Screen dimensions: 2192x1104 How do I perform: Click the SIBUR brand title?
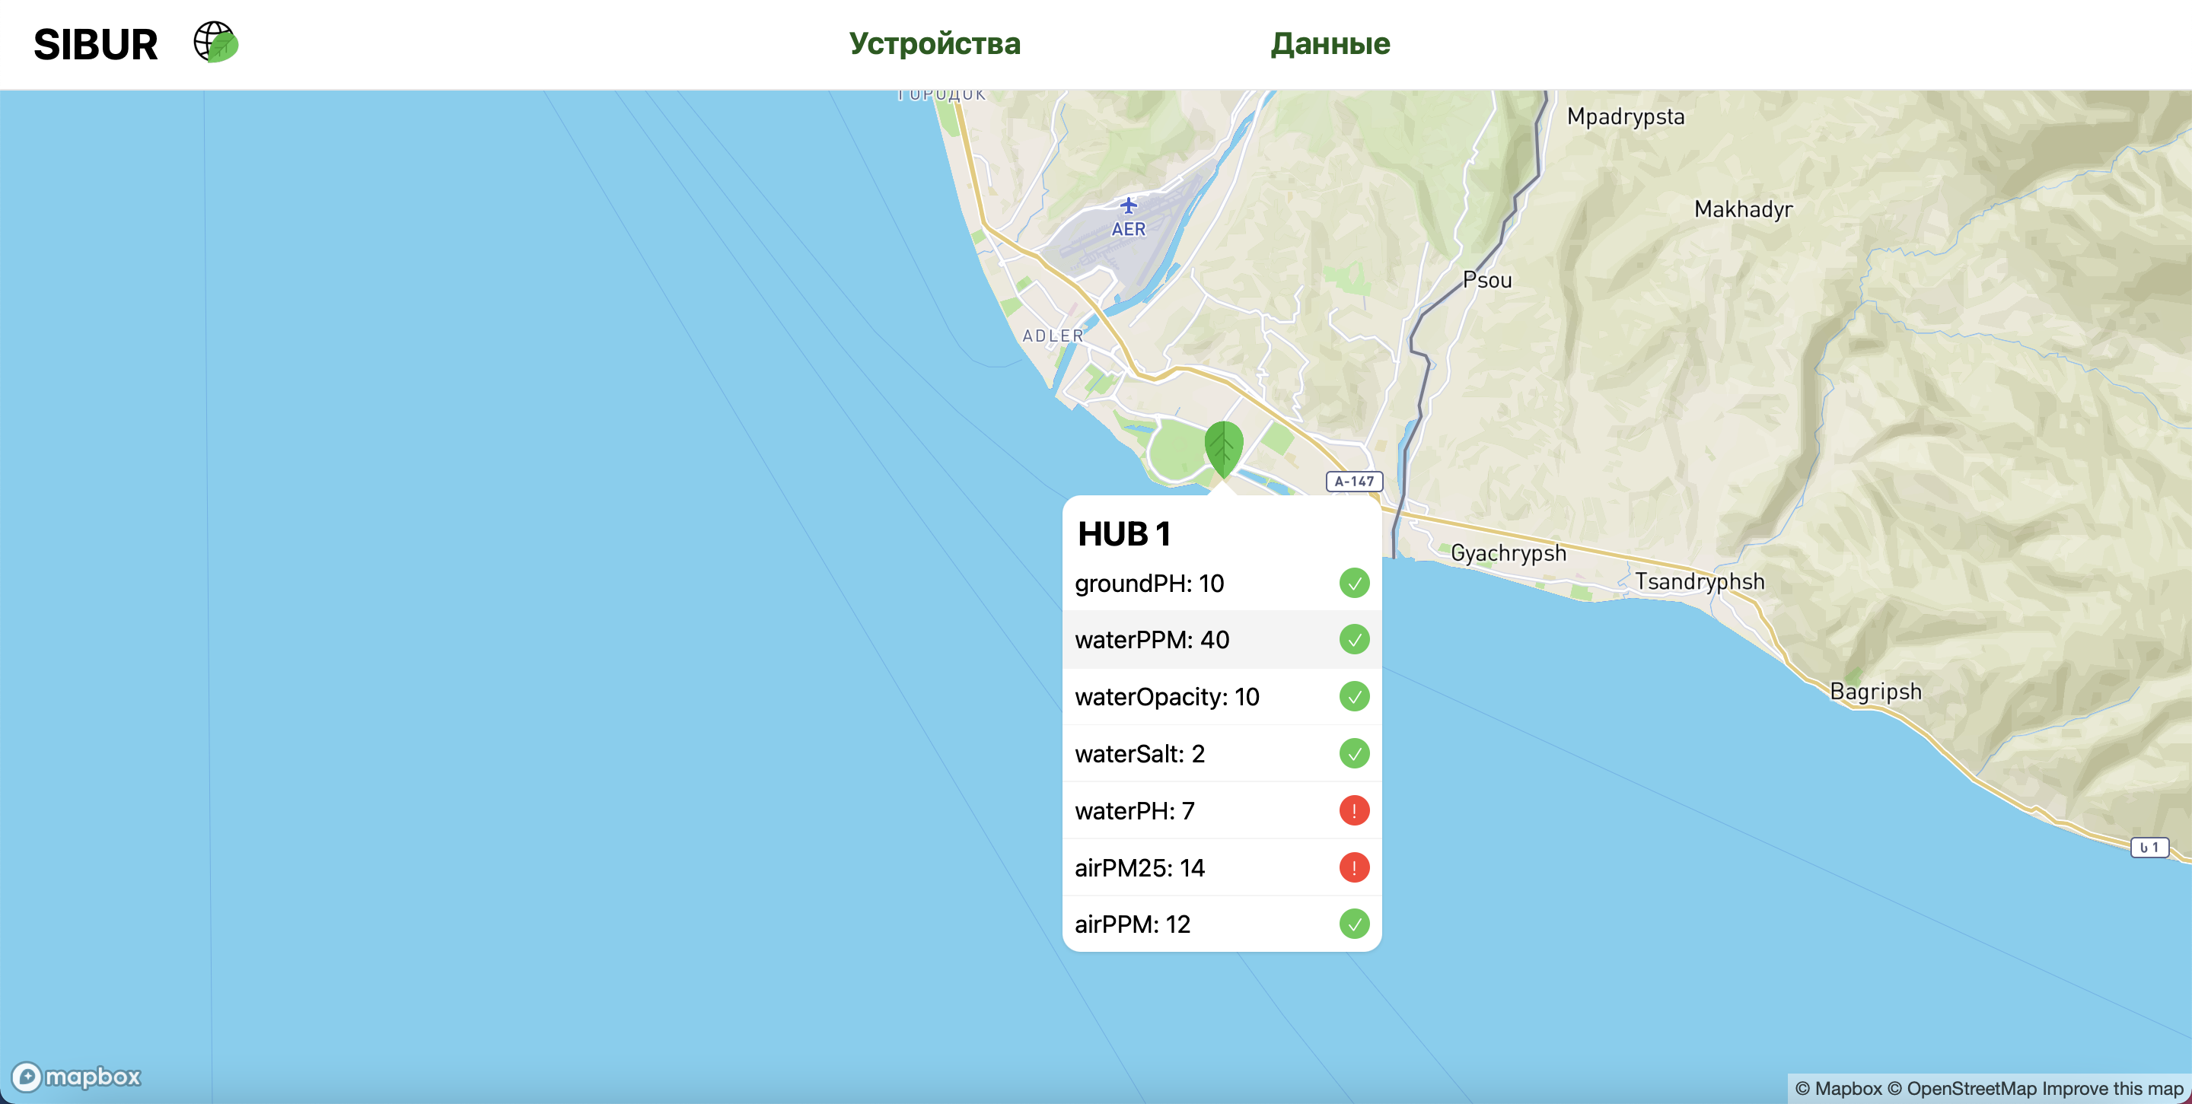pyautogui.click(x=95, y=44)
